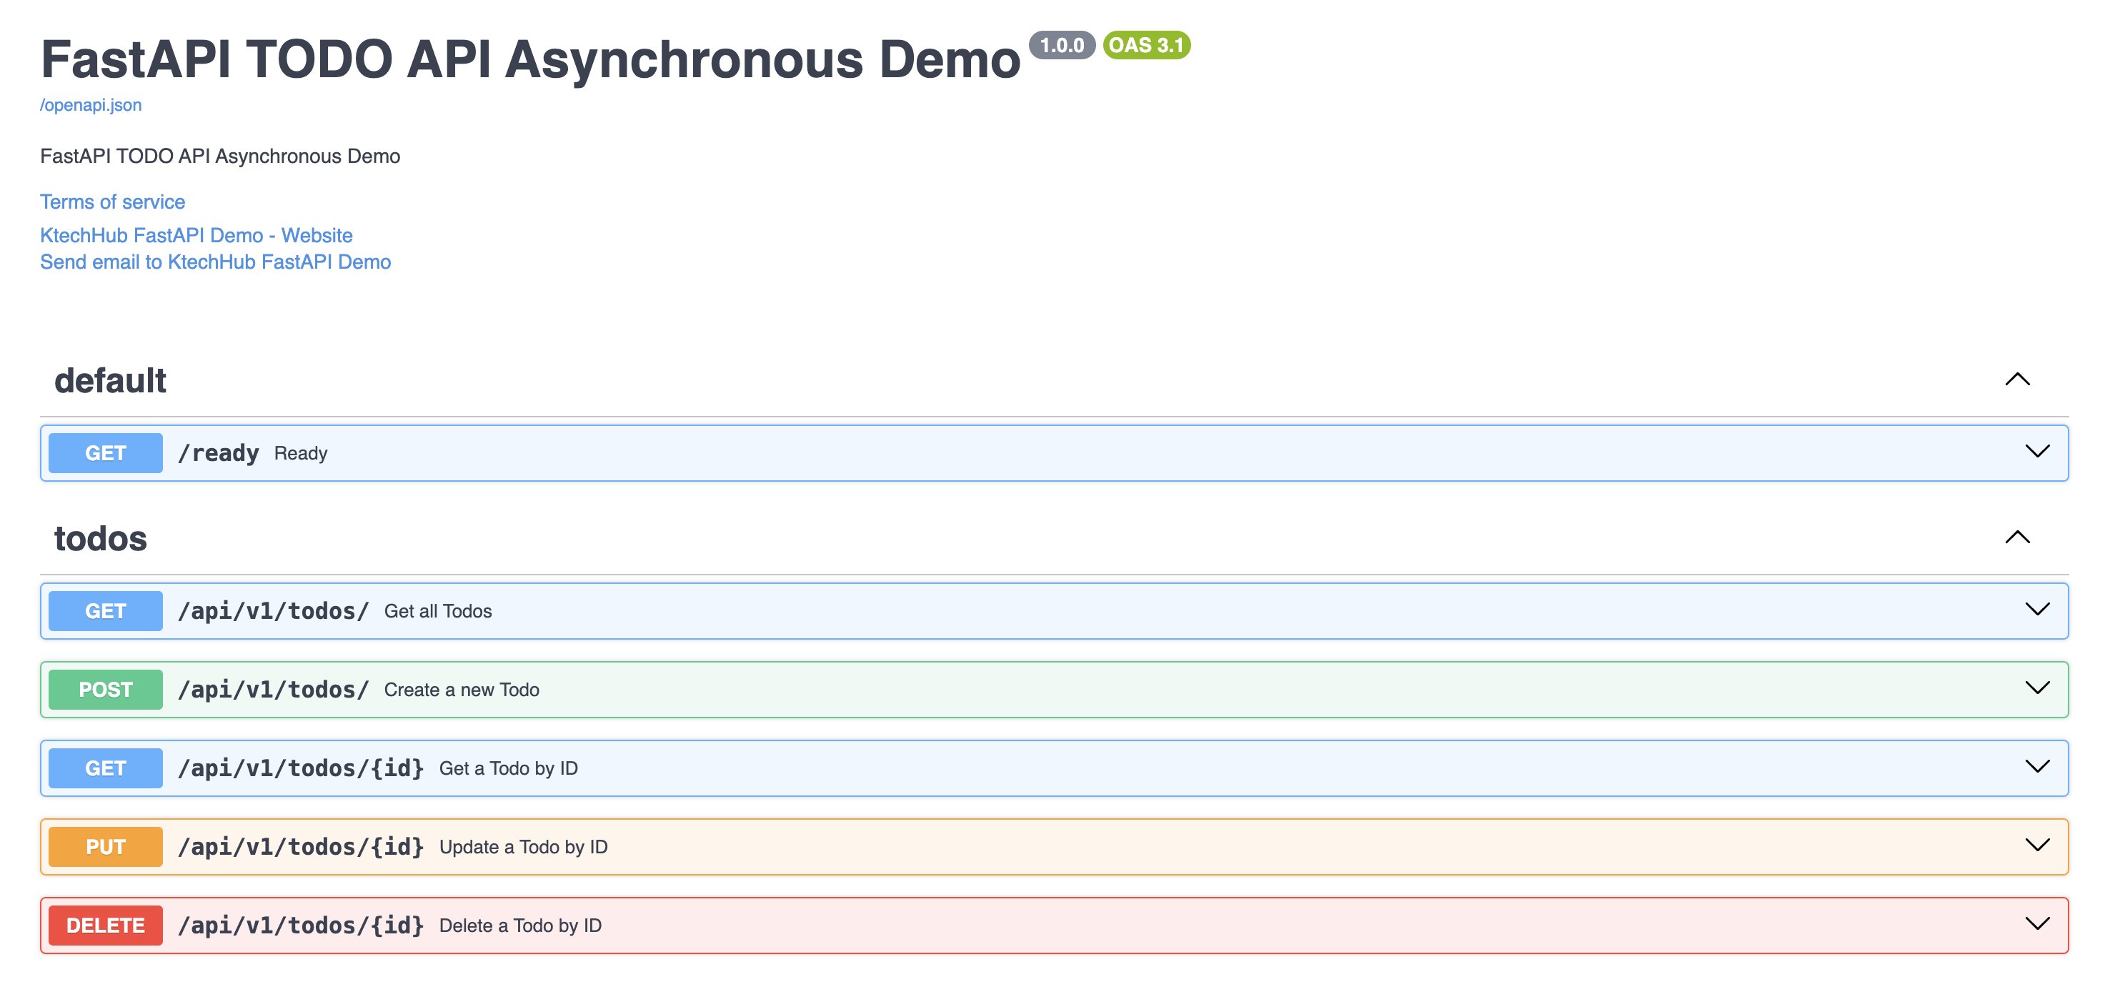Click Send email to KtechHub link
2105x1002 pixels.
[x=216, y=262]
